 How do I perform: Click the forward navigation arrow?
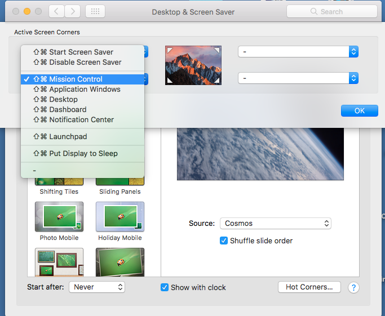pos(72,11)
